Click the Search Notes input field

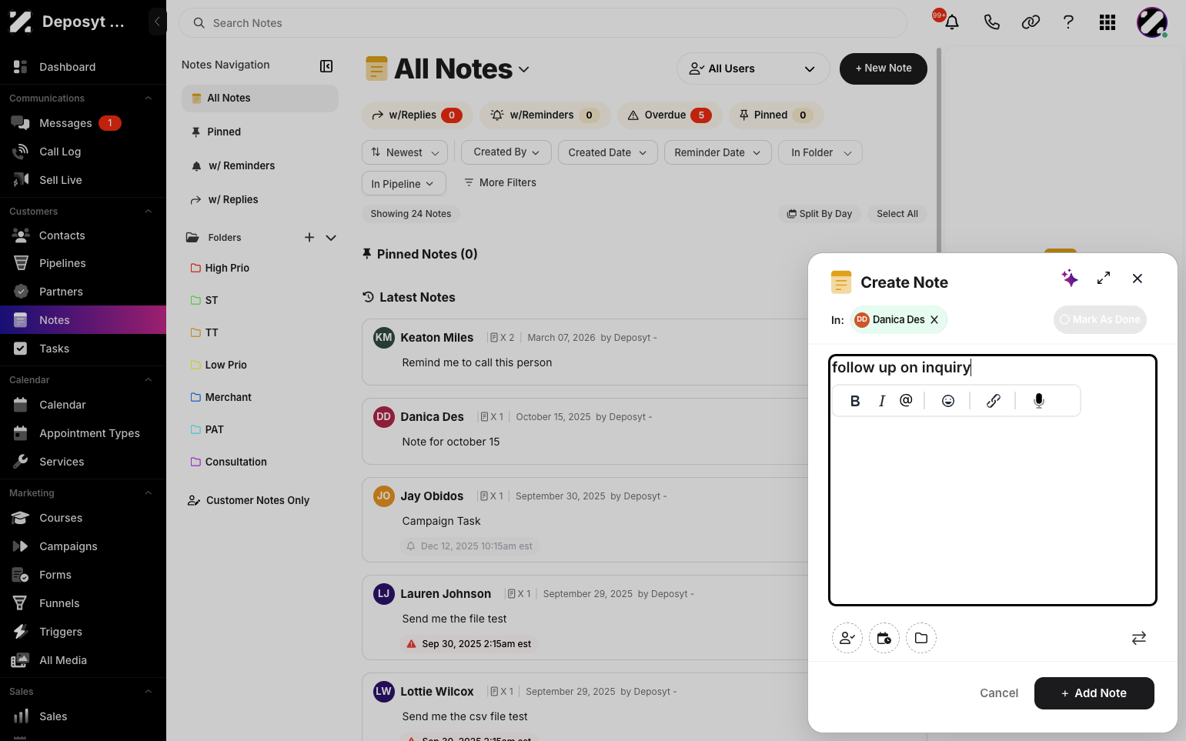point(543,23)
